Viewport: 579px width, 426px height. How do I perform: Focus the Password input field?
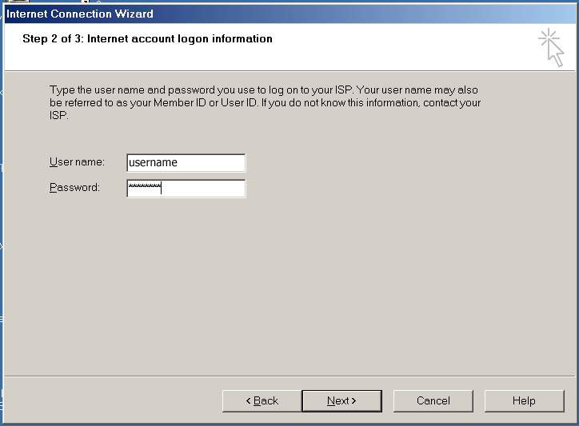pos(186,189)
